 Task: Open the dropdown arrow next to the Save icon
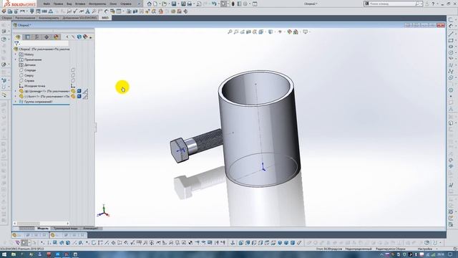tap(178, 4)
